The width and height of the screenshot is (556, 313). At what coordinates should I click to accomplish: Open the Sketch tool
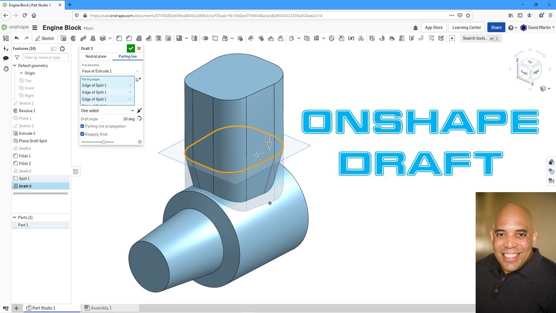[44, 38]
